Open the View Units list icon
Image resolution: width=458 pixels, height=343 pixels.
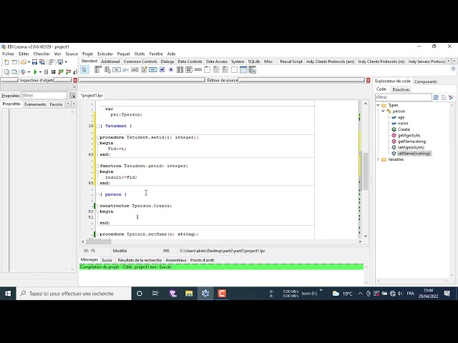6,71
